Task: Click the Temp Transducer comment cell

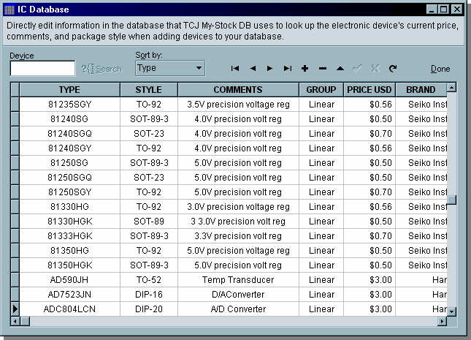Action: [238, 280]
